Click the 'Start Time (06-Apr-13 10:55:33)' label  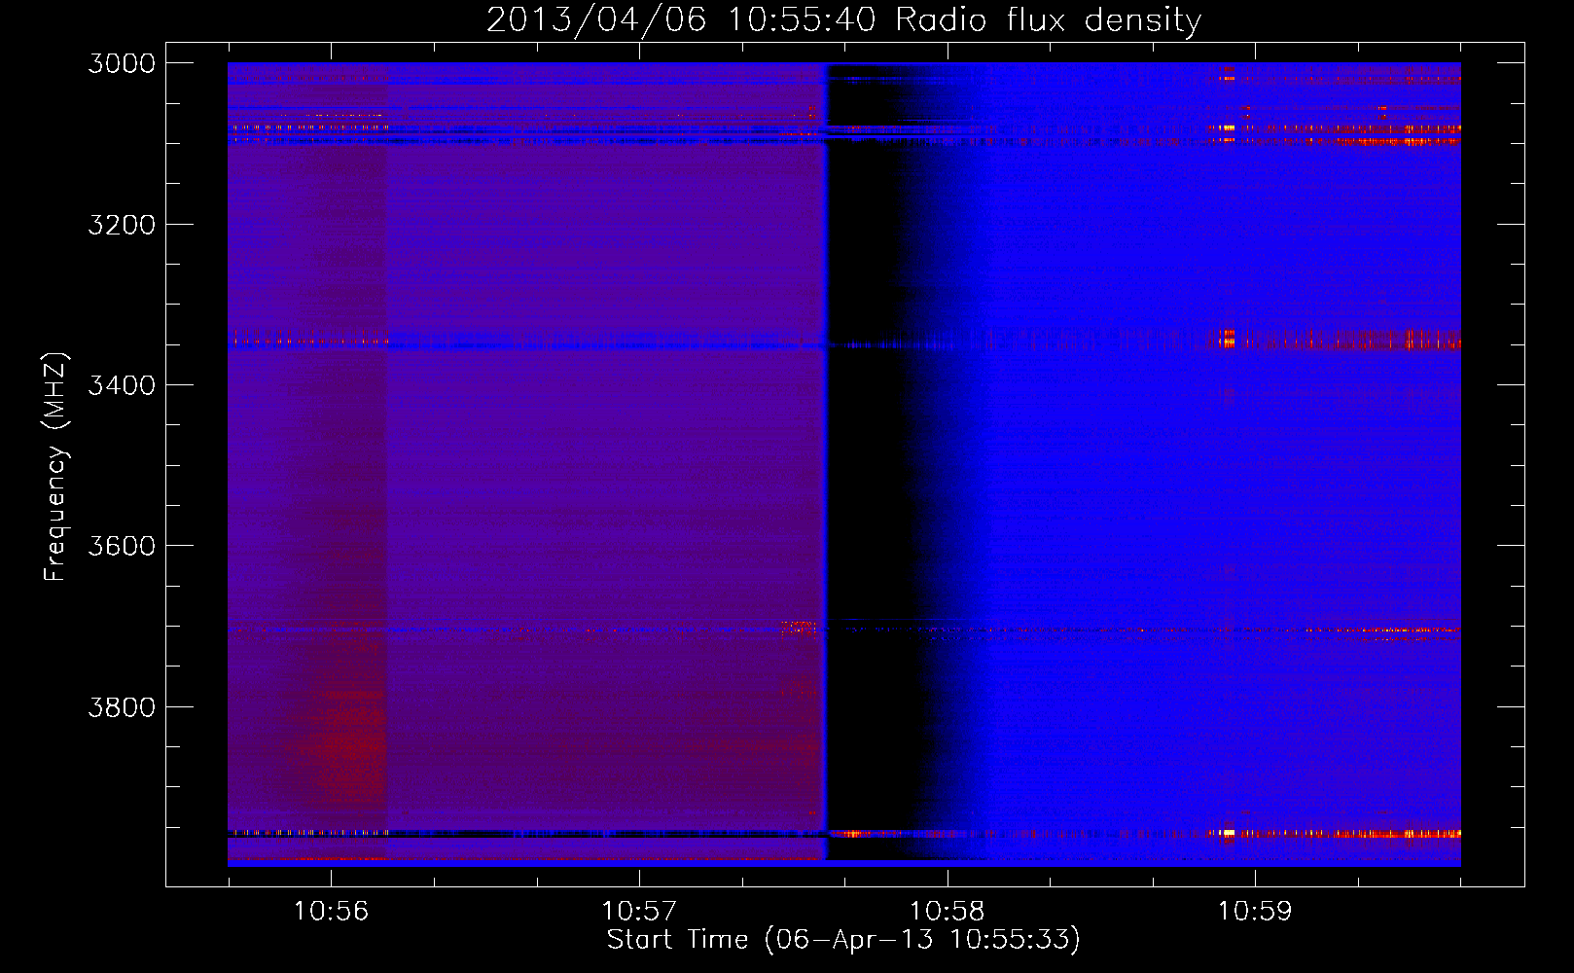click(x=843, y=940)
